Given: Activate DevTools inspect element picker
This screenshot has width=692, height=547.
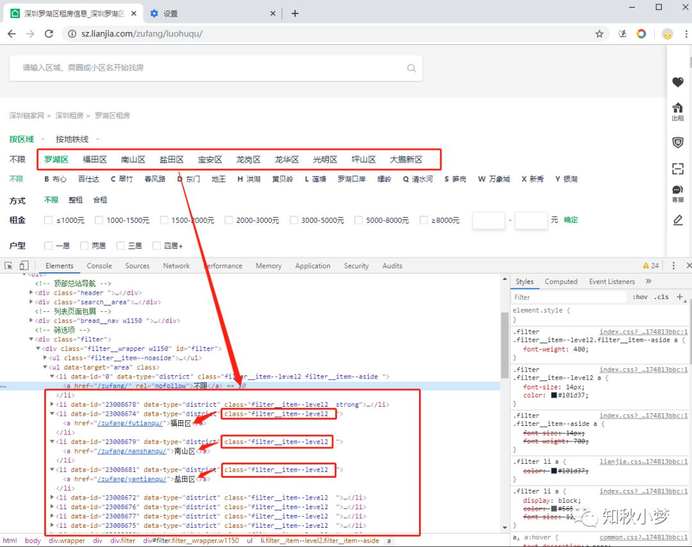Looking at the screenshot, I should coord(8,266).
